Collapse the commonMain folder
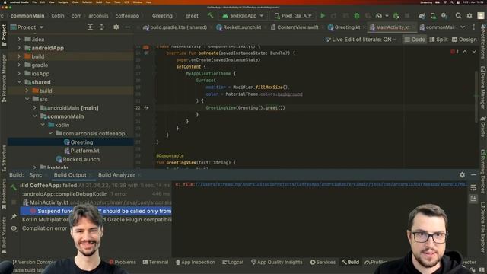The height and width of the screenshot is (274, 487). tap(35, 116)
